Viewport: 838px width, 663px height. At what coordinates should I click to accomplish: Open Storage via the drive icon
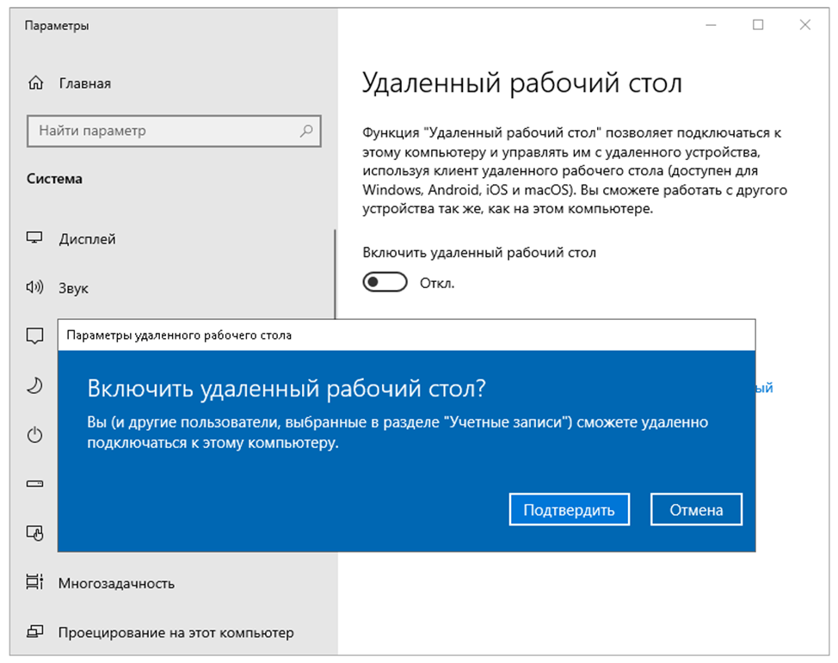click(35, 484)
